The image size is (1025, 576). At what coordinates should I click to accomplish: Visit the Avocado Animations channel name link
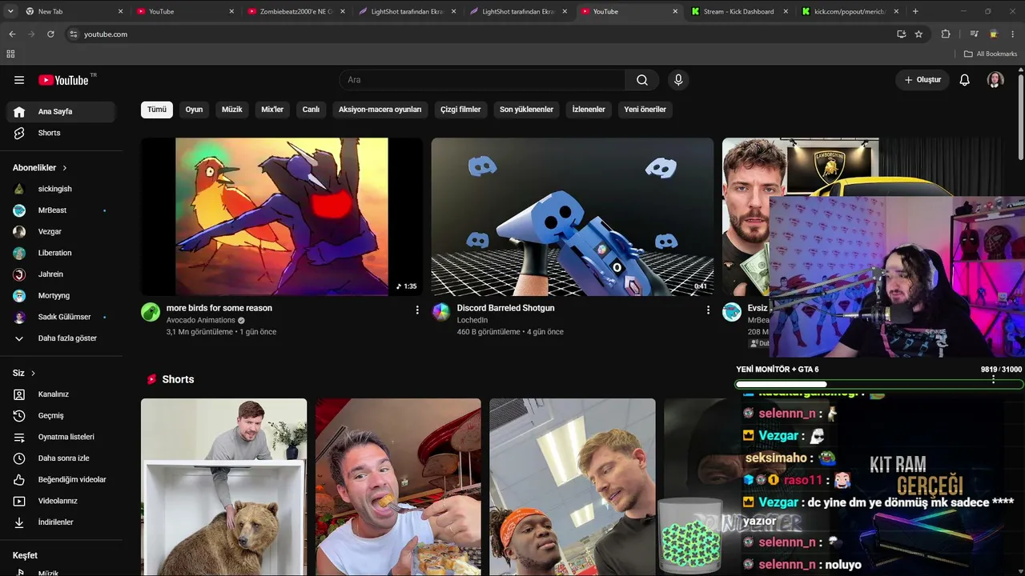tap(201, 320)
